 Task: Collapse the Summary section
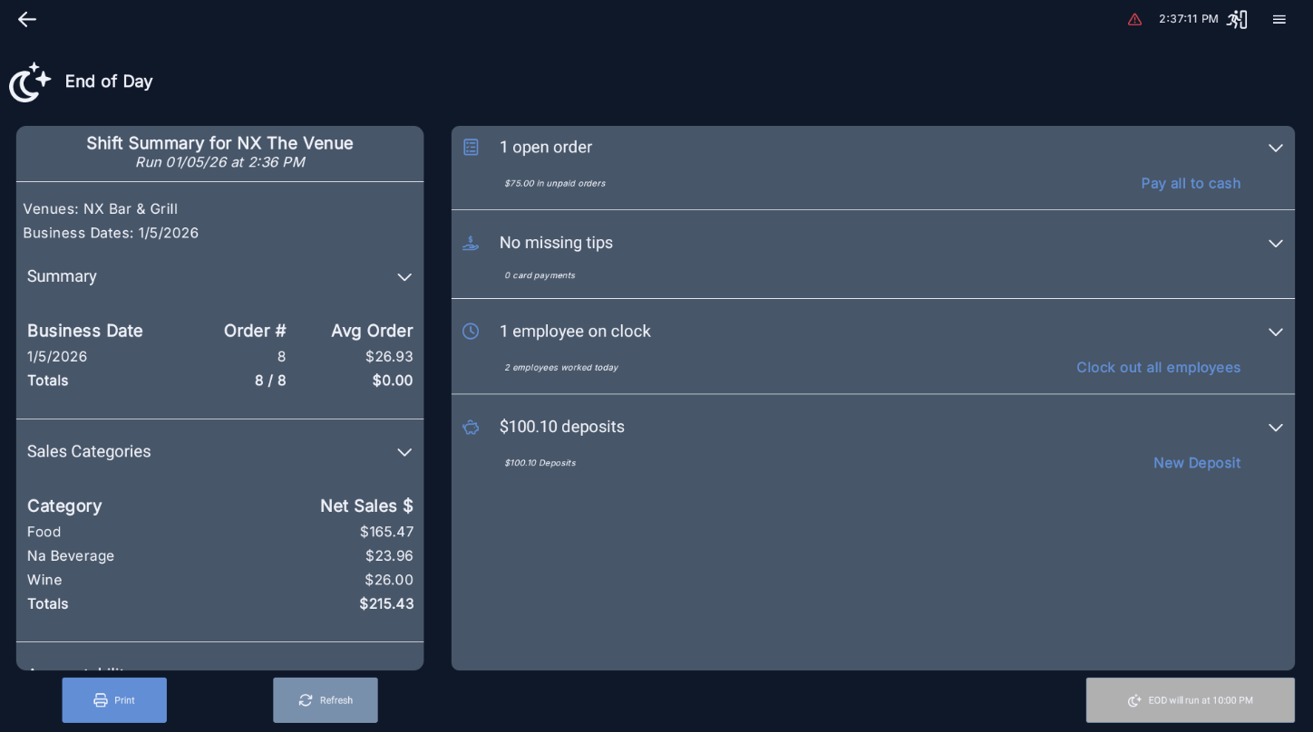(404, 277)
